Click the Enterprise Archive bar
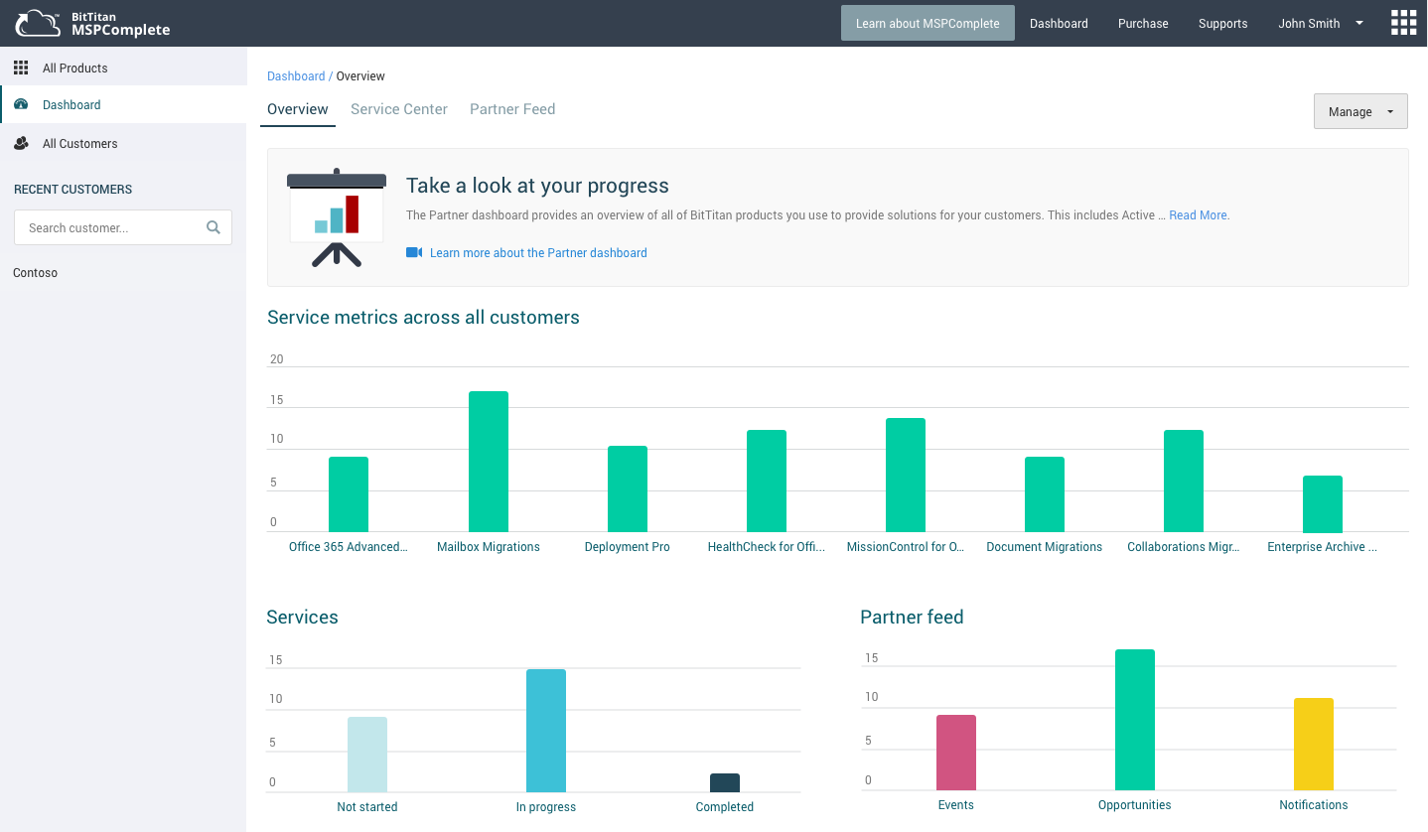Image resolution: width=1428 pixels, height=832 pixels. 1323,503
